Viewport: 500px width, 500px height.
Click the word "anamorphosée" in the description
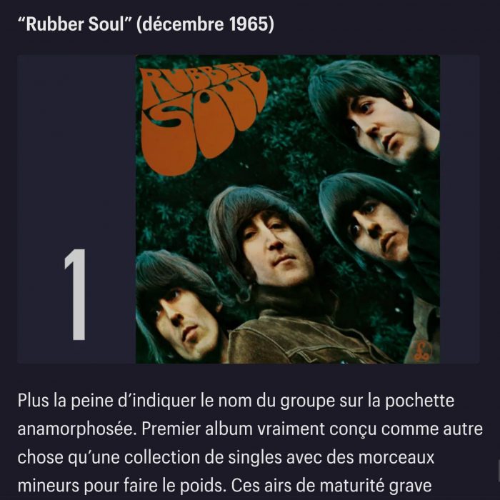(x=77, y=429)
